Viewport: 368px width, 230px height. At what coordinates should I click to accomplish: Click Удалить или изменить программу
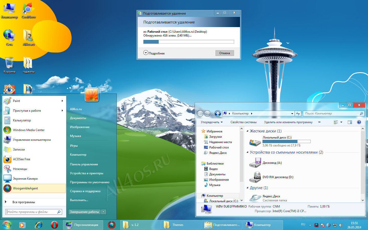[x=288, y=122]
